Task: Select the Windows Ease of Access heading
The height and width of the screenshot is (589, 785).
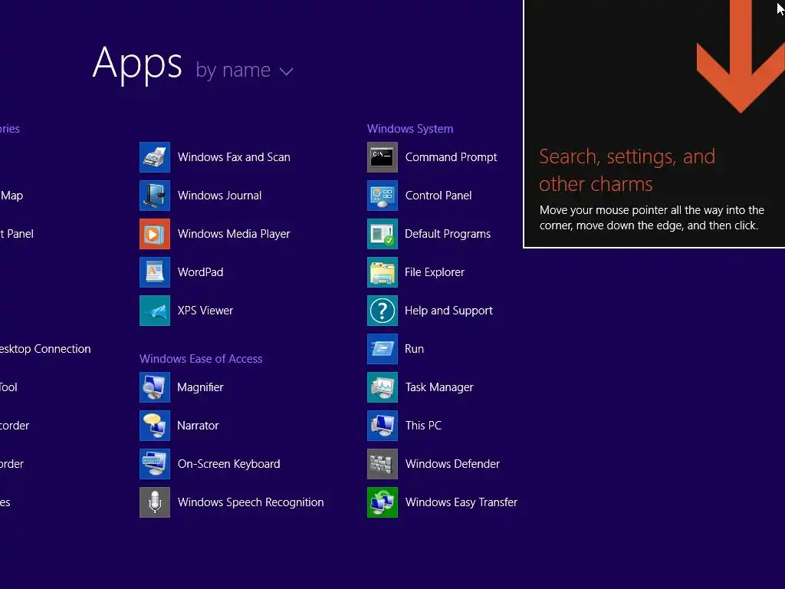Action: pos(201,359)
